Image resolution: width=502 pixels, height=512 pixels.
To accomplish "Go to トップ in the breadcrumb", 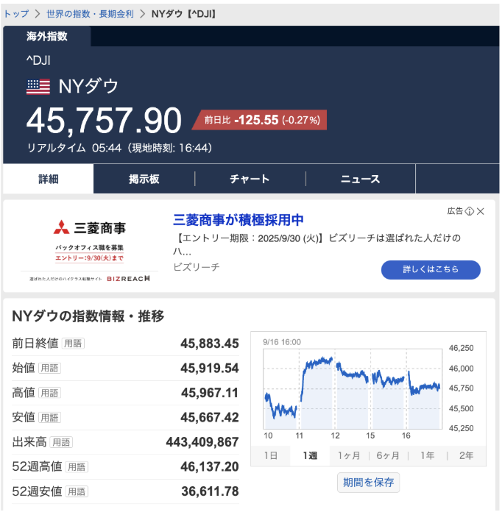I will click(16, 14).
